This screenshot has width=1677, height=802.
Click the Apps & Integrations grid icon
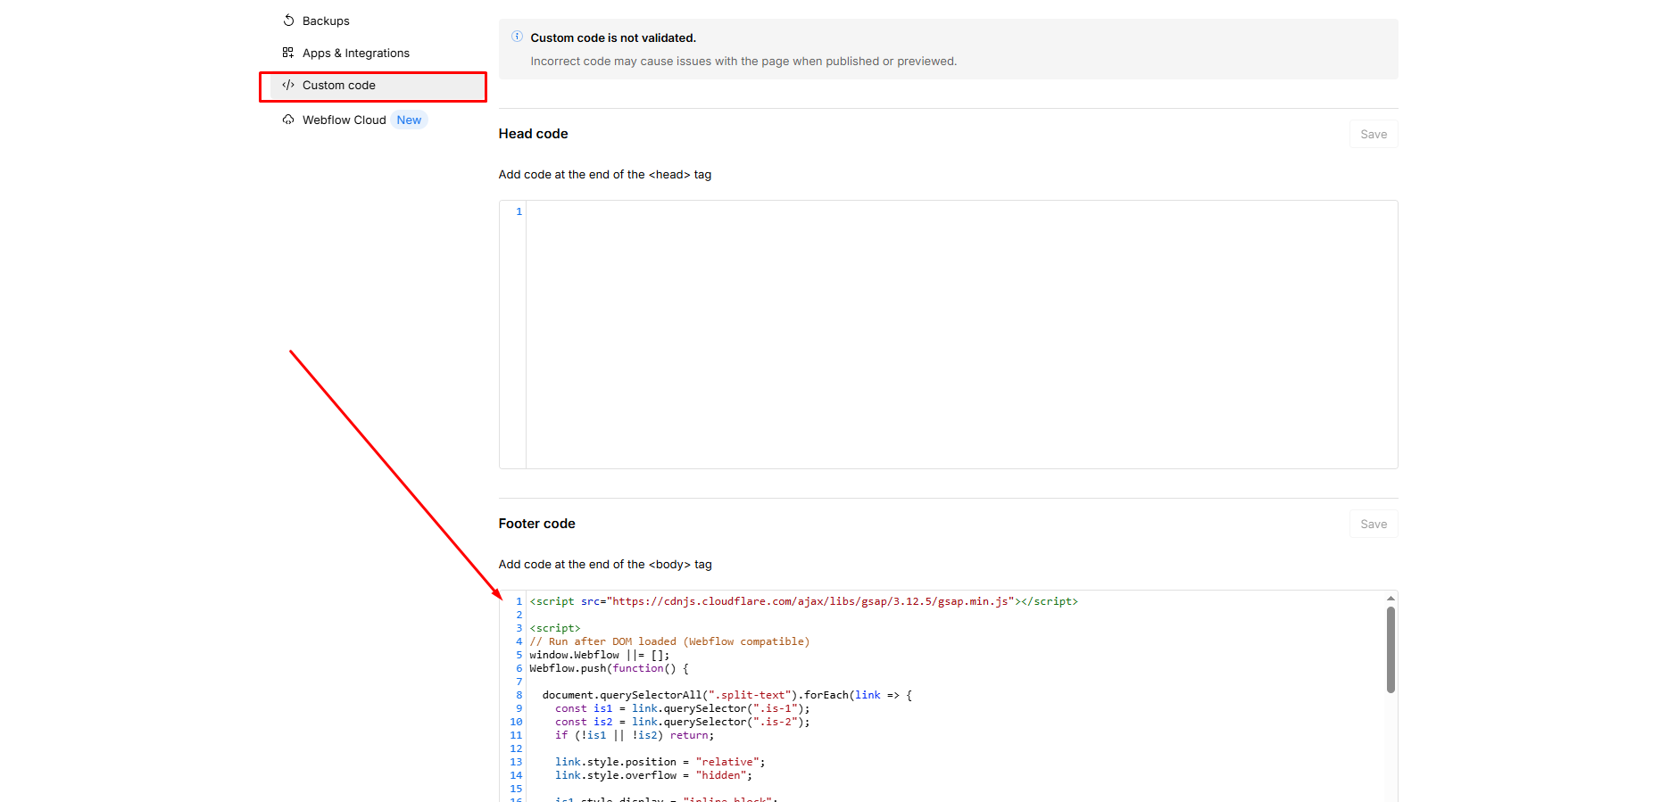click(288, 53)
